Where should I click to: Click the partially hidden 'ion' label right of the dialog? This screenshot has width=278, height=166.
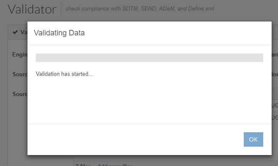click(275, 75)
